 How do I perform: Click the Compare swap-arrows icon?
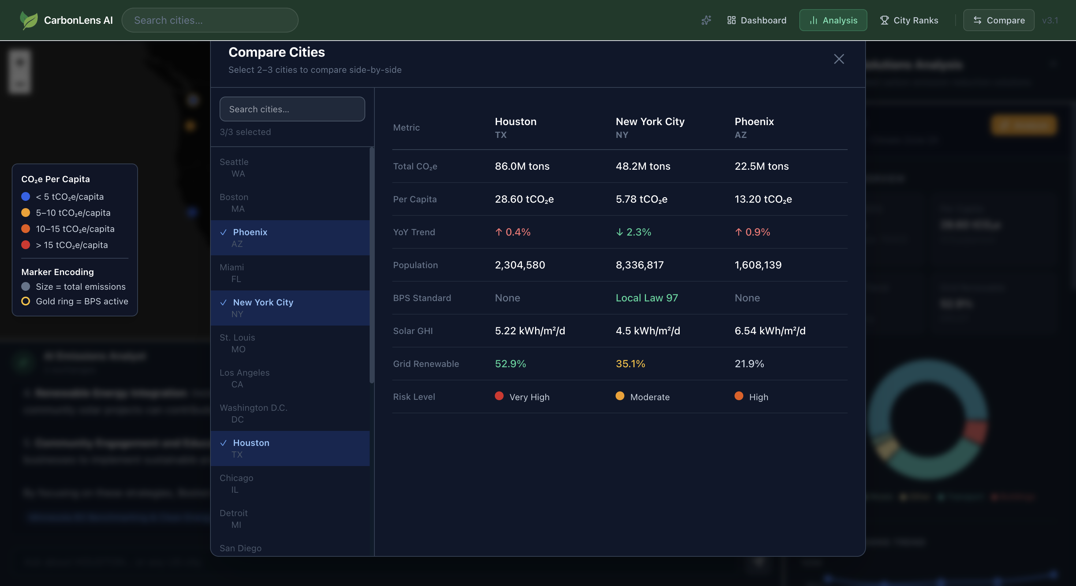[977, 20]
